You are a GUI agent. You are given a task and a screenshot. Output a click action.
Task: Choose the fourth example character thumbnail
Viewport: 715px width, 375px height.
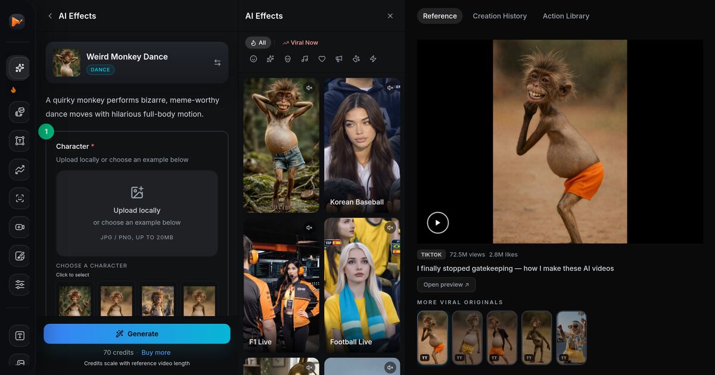pos(200,299)
